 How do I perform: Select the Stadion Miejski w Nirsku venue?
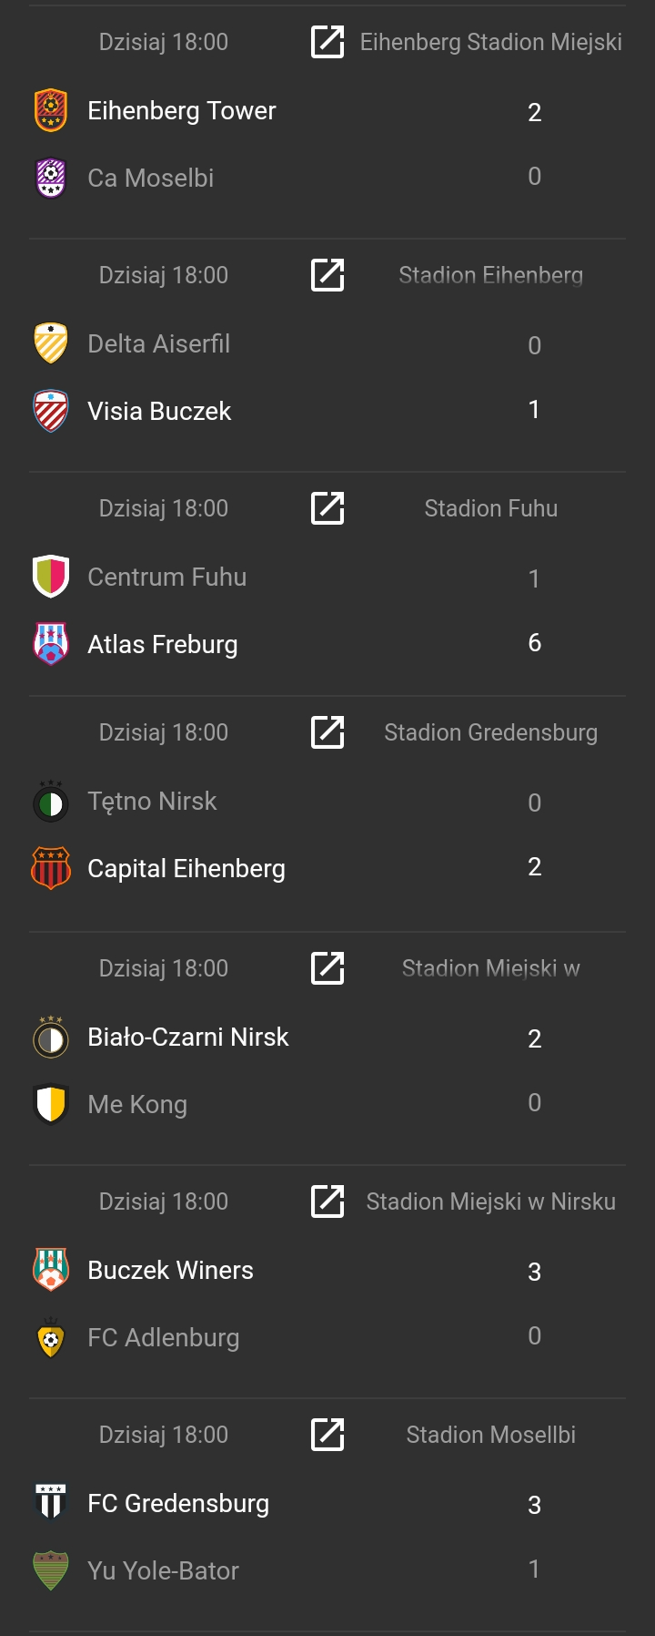click(490, 1201)
